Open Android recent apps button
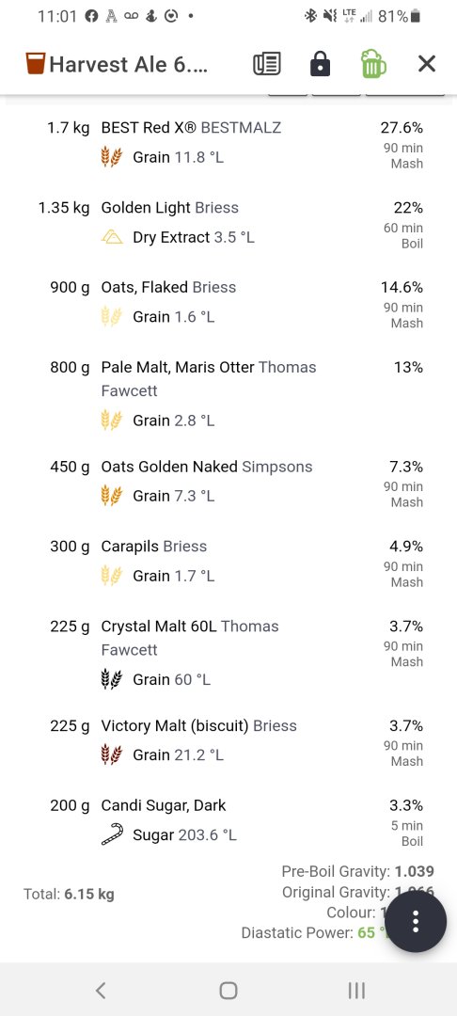Screen dimensions: 457x1016 356,990
